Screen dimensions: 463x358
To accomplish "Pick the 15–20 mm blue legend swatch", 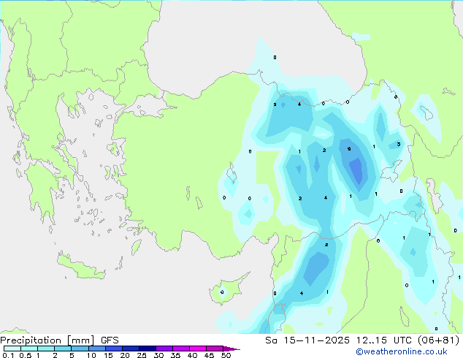I will (x=113, y=349).
